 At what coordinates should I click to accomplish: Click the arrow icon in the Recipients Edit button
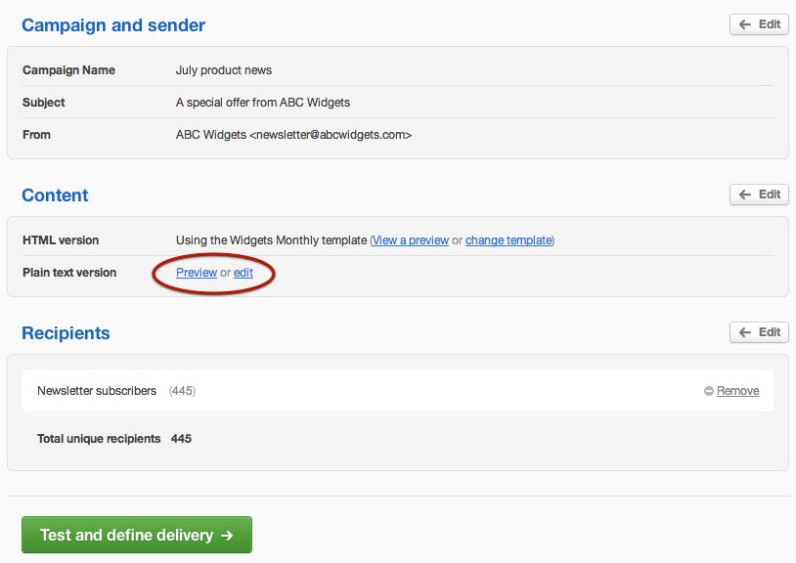[x=745, y=331]
